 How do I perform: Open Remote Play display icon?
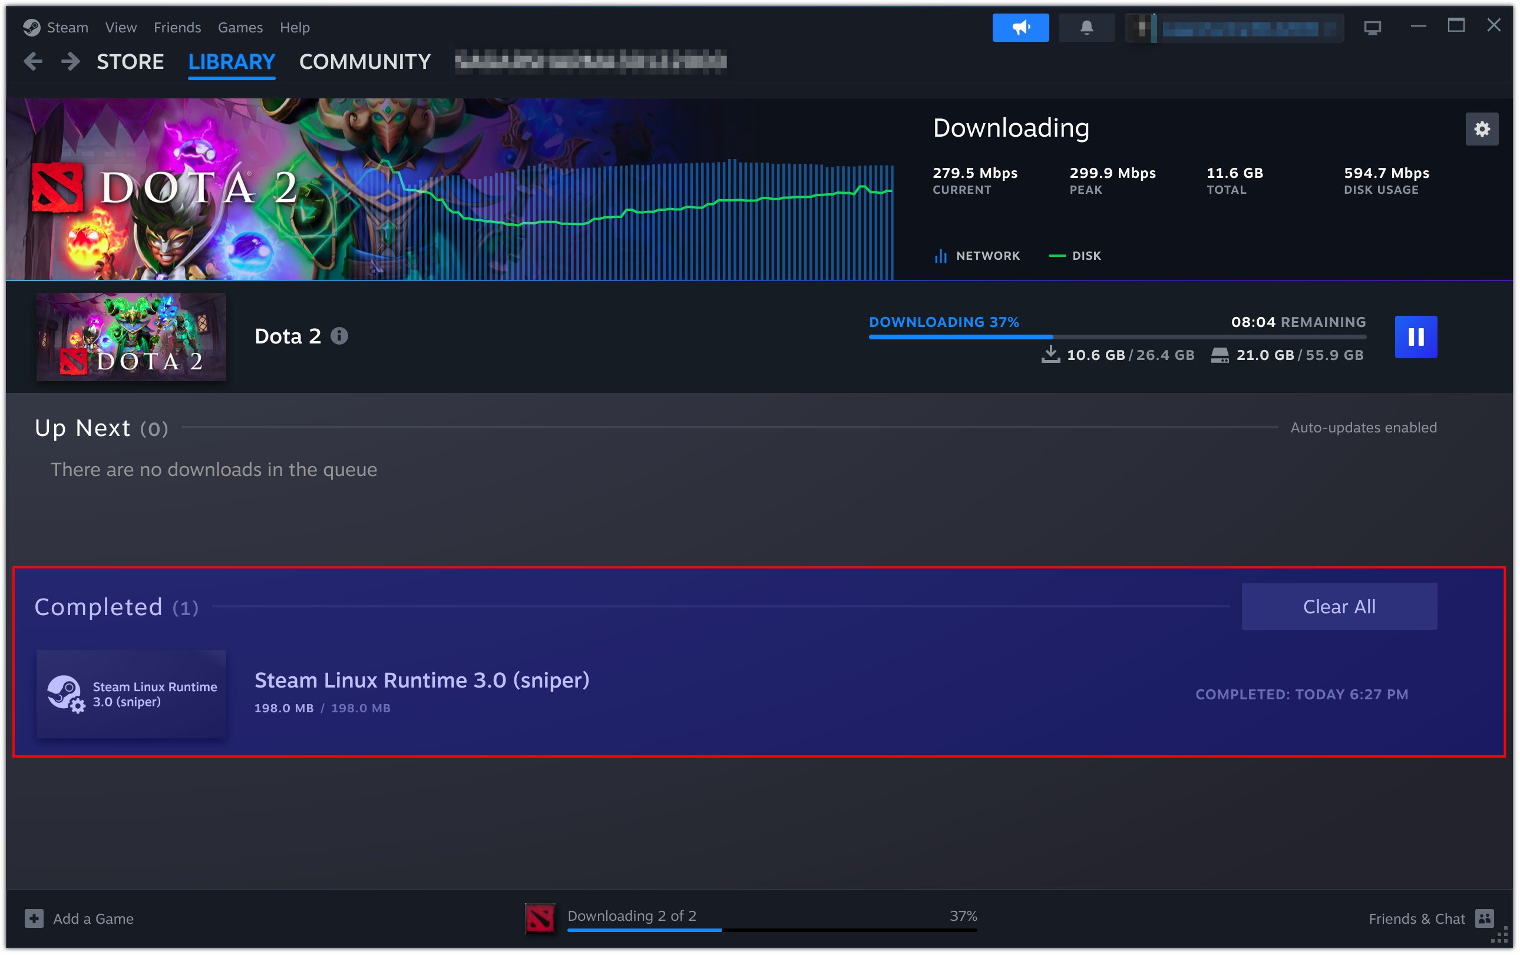1372,27
